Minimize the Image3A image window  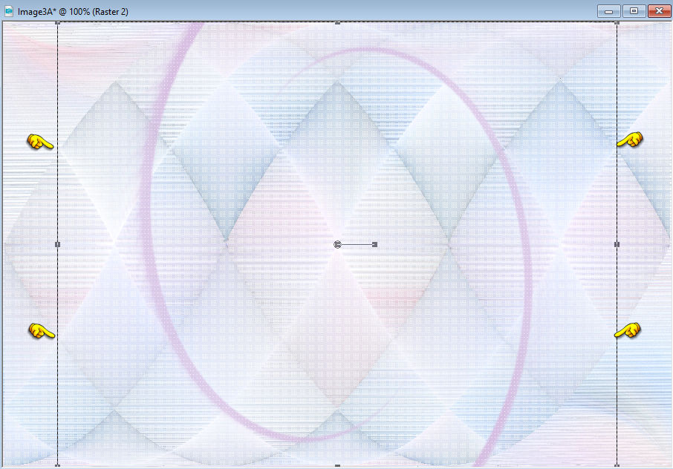[608, 12]
